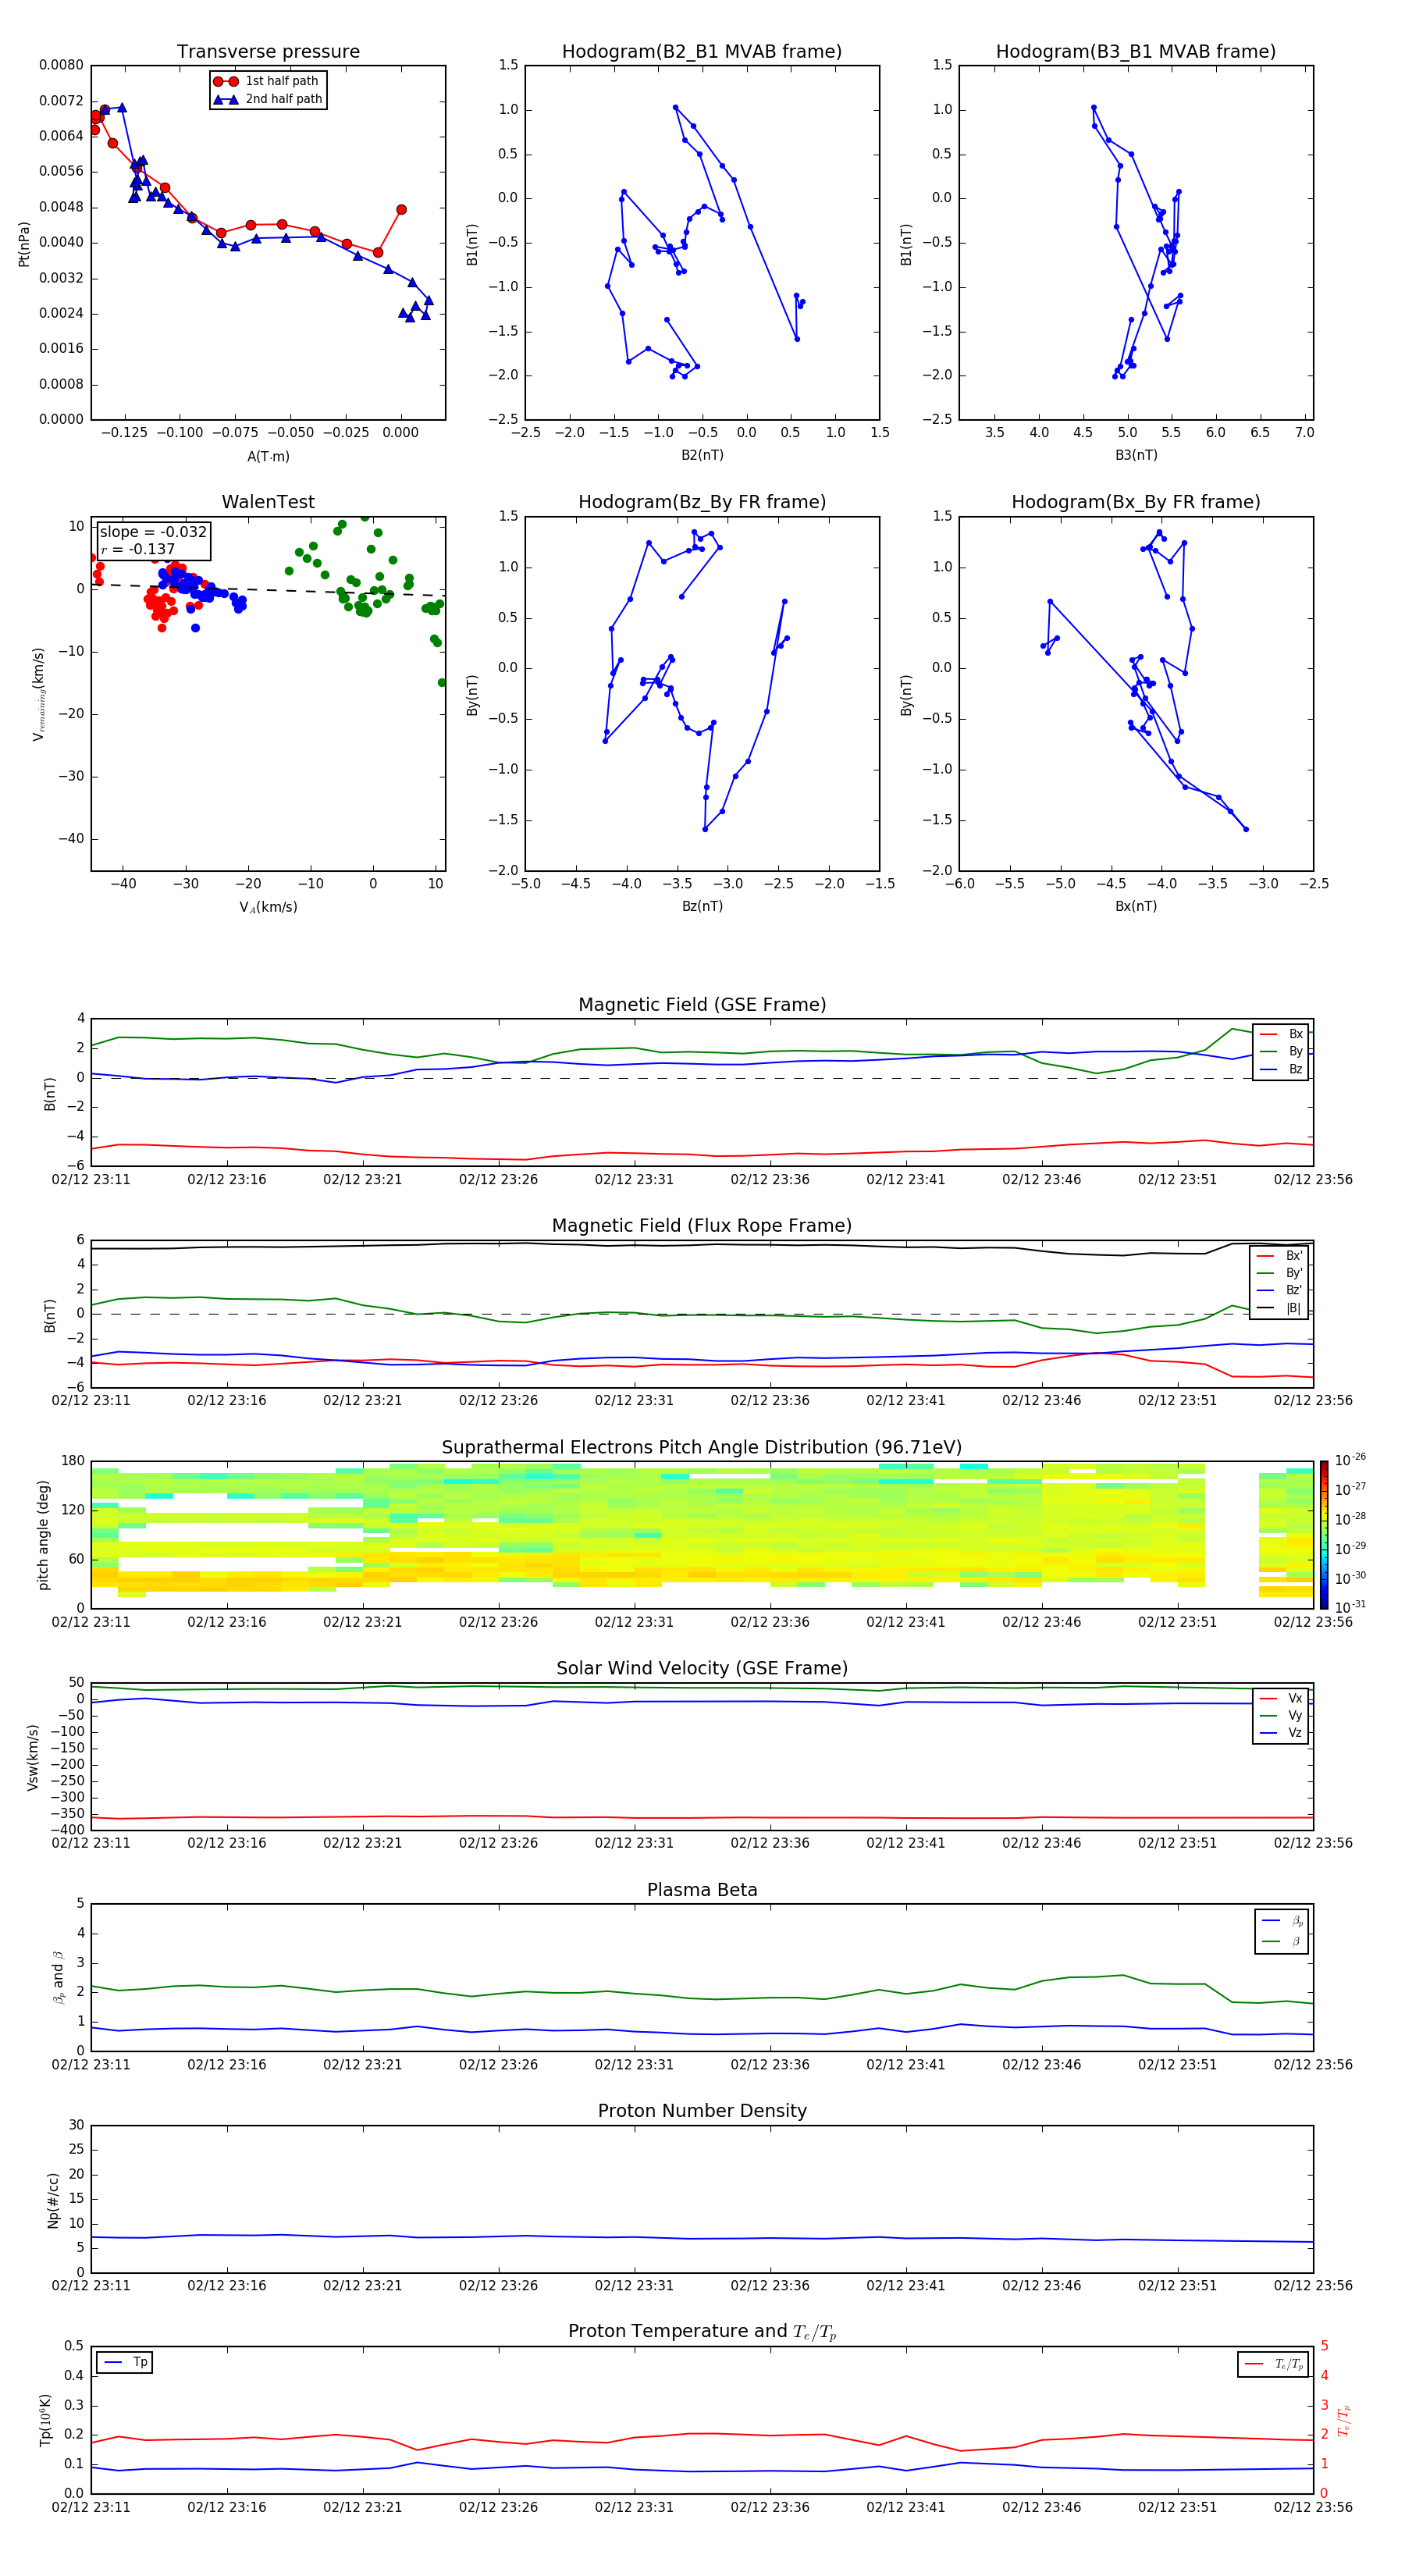1405x2576 pixels.
Task: Click the 'V_A(km/s)' x-axis label
Action: [x=268, y=907]
